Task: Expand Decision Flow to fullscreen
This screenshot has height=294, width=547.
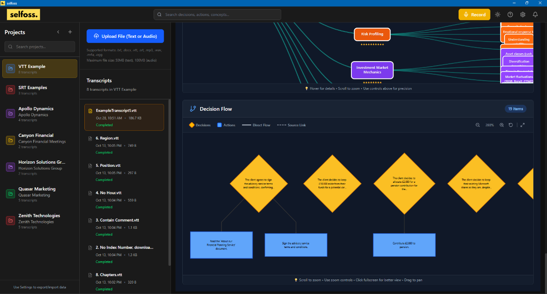Action: [x=522, y=125]
